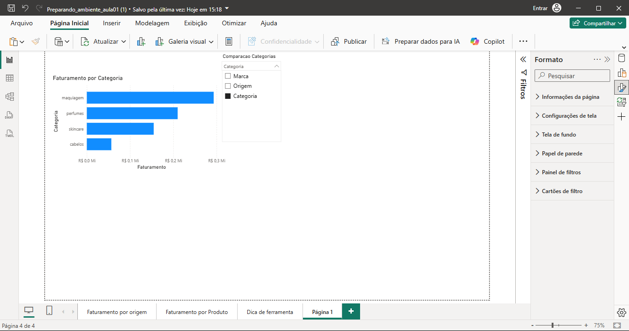Uncheck the Categoria slicer option
The height and width of the screenshot is (331, 629).
(228, 96)
